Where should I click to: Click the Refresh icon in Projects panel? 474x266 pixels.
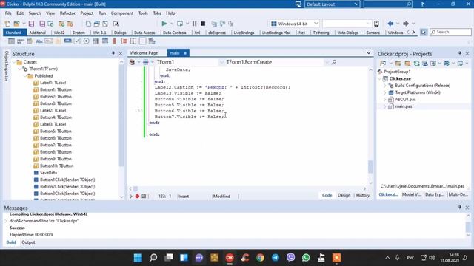tap(416, 64)
